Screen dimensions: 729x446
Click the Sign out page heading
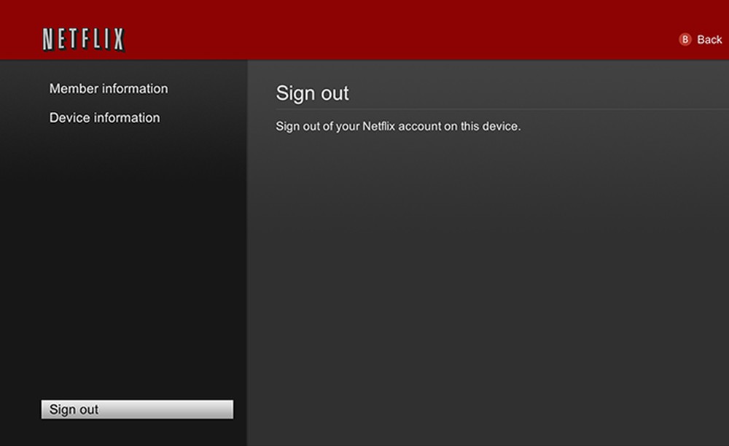[x=312, y=93]
